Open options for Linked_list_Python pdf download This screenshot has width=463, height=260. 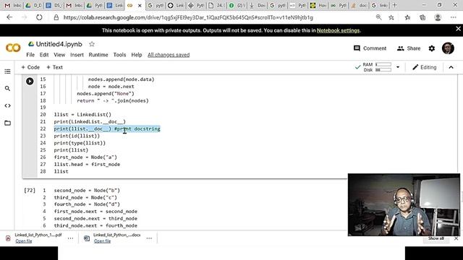tap(70, 238)
